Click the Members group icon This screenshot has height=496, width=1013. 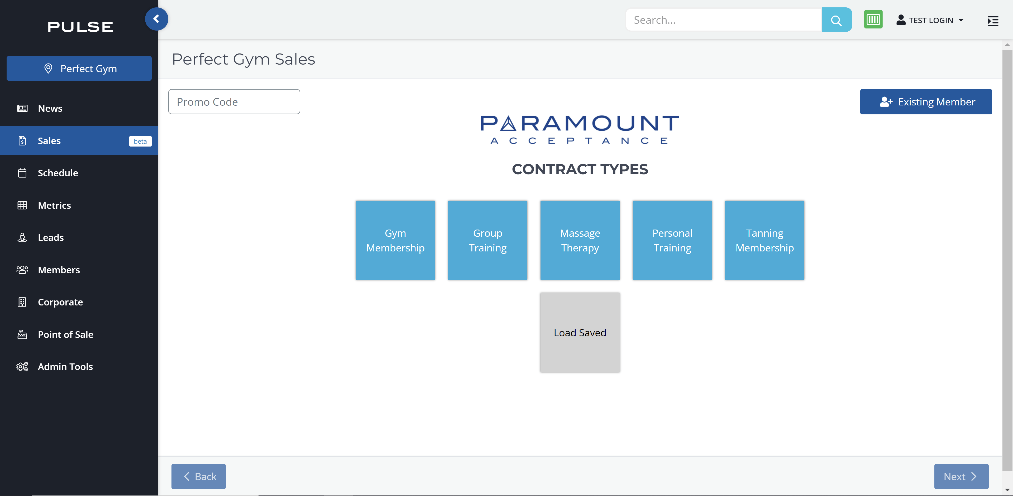click(x=22, y=270)
